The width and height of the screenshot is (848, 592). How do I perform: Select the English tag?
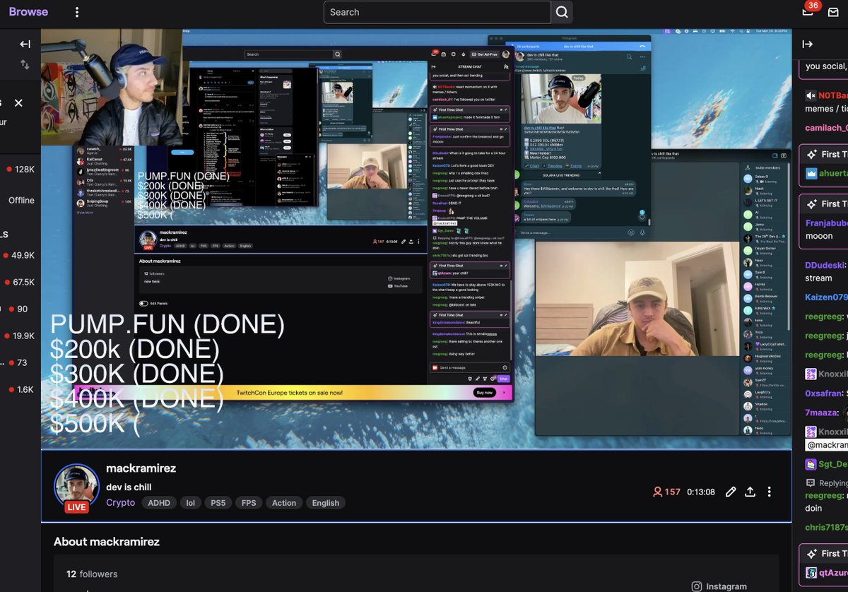325,503
